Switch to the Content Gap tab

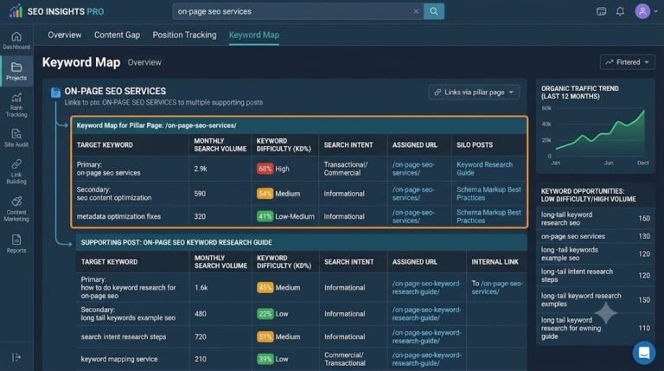117,35
